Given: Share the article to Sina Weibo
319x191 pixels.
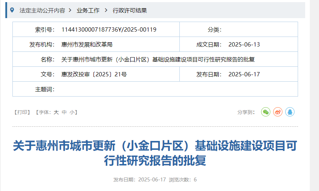Looking at the screenshot, I should pyautogui.click(x=278, y=112).
